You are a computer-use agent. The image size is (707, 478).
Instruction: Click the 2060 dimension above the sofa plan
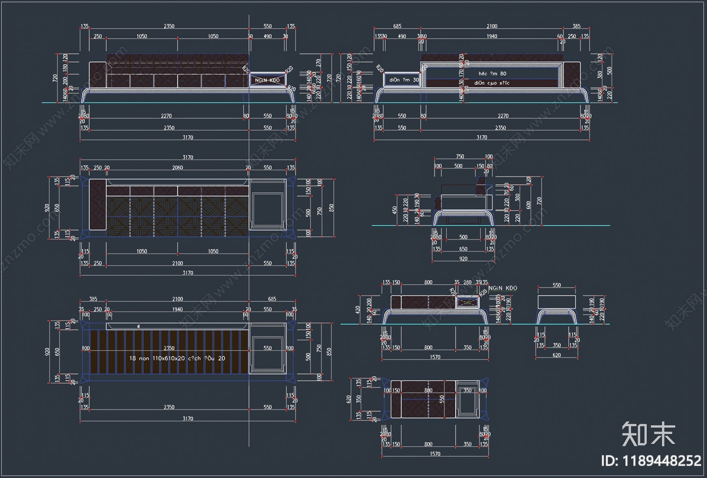[177, 168]
